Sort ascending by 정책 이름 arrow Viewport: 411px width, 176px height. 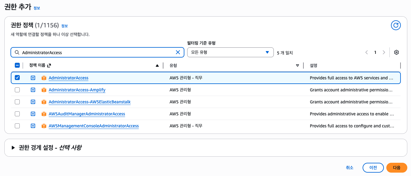[x=157, y=65]
